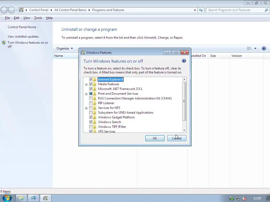Viewport: 270px width, 202px height.
Task: Click the security shield tray icon
Action: pyautogui.click(x=232, y=199)
